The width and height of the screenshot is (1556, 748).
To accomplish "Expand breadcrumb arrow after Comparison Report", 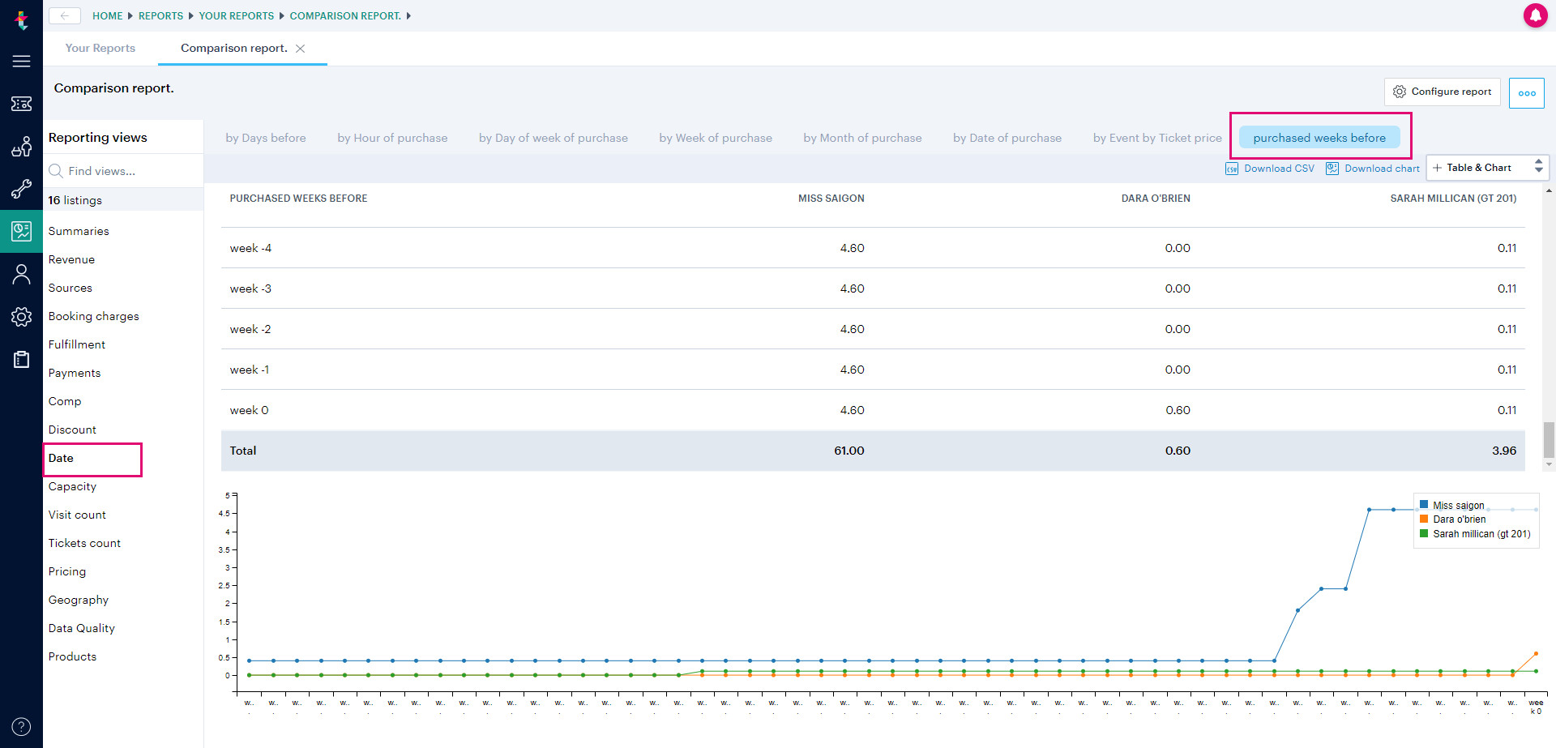I will (x=408, y=16).
